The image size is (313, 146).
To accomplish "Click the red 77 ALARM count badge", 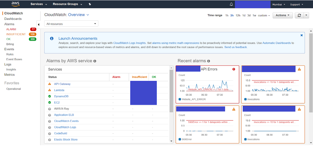I will tap(33, 29).
